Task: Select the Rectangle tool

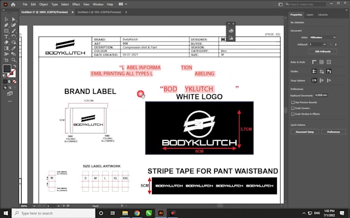Action: 6,31
